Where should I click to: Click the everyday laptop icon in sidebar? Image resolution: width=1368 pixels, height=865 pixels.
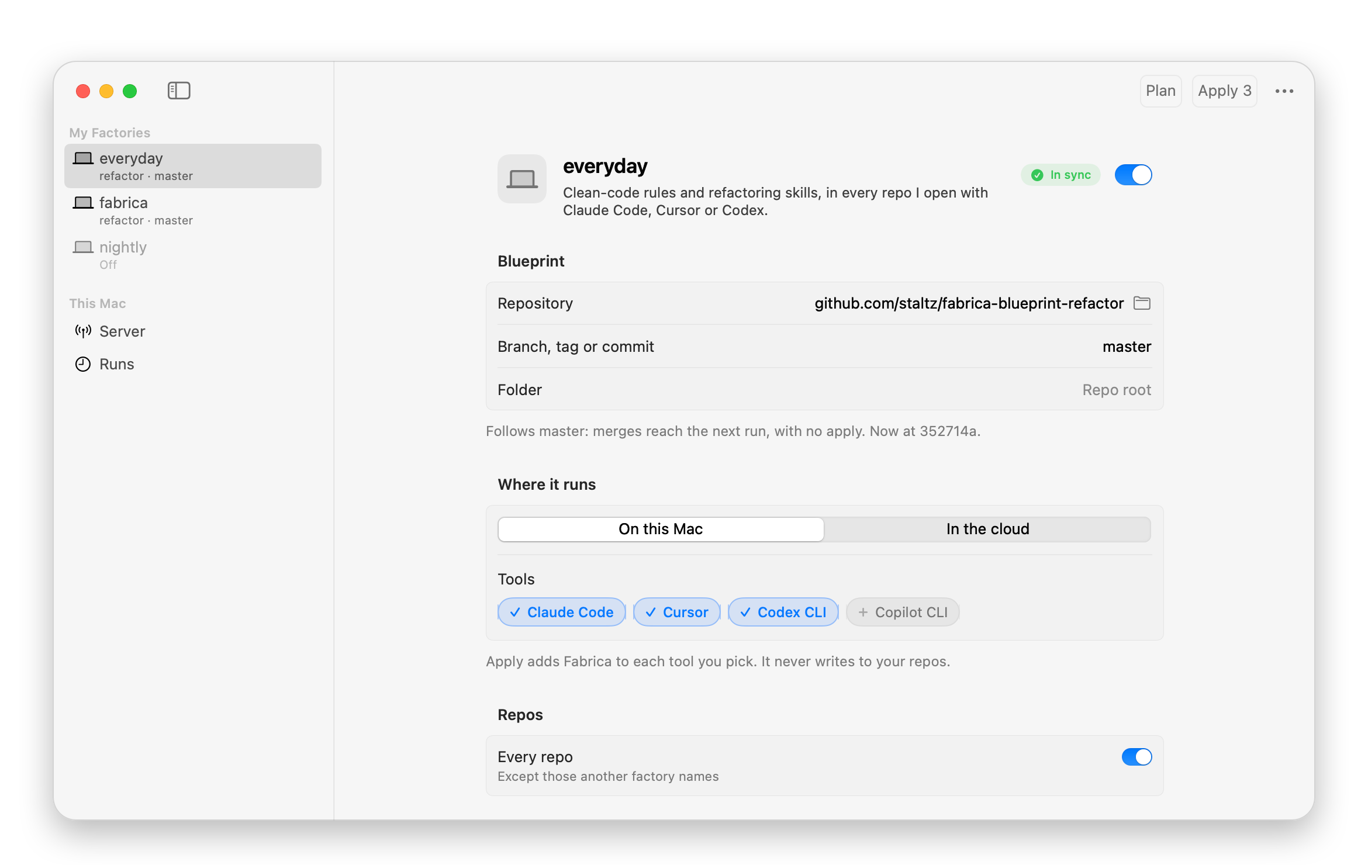(83, 158)
